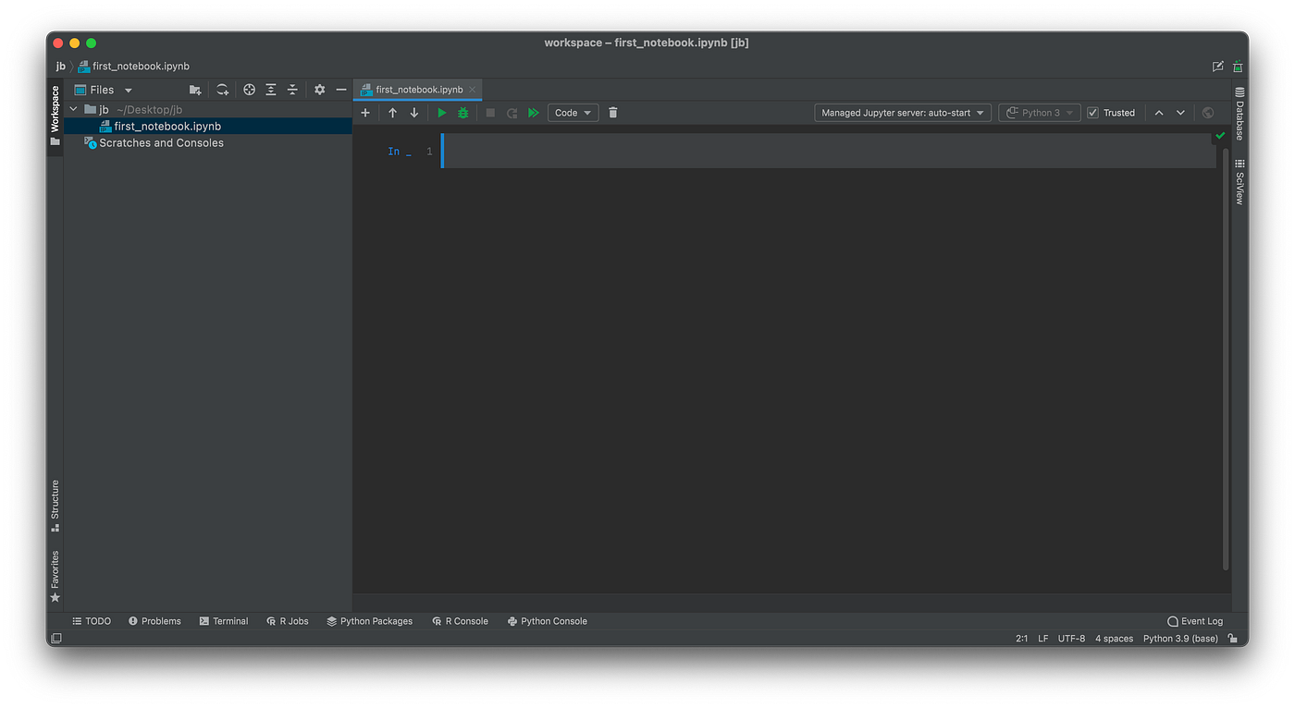Move cell up with up arrow
The image size is (1295, 708).
(392, 113)
